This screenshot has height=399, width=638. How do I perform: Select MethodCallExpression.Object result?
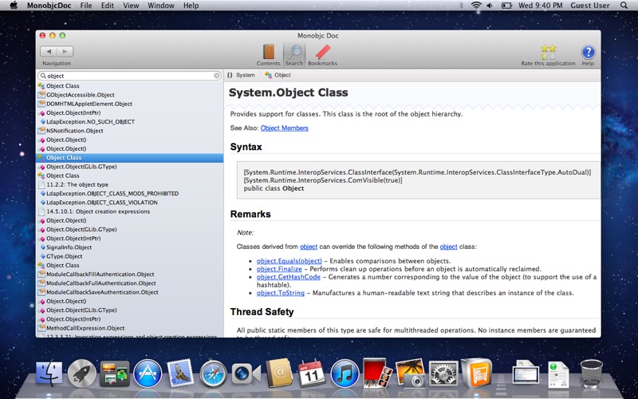coord(129,328)
